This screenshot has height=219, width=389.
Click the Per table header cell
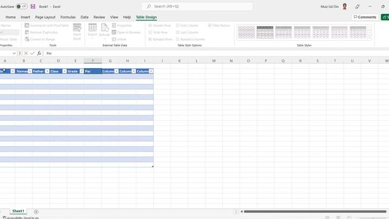[x=93, y=71]
